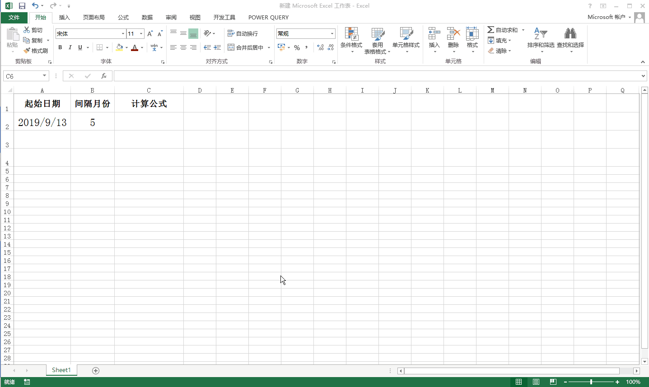The height and width of the screenshot is (387, 649).
Task: Open 套用表格格式 table styles
Action: pos(378,40)
